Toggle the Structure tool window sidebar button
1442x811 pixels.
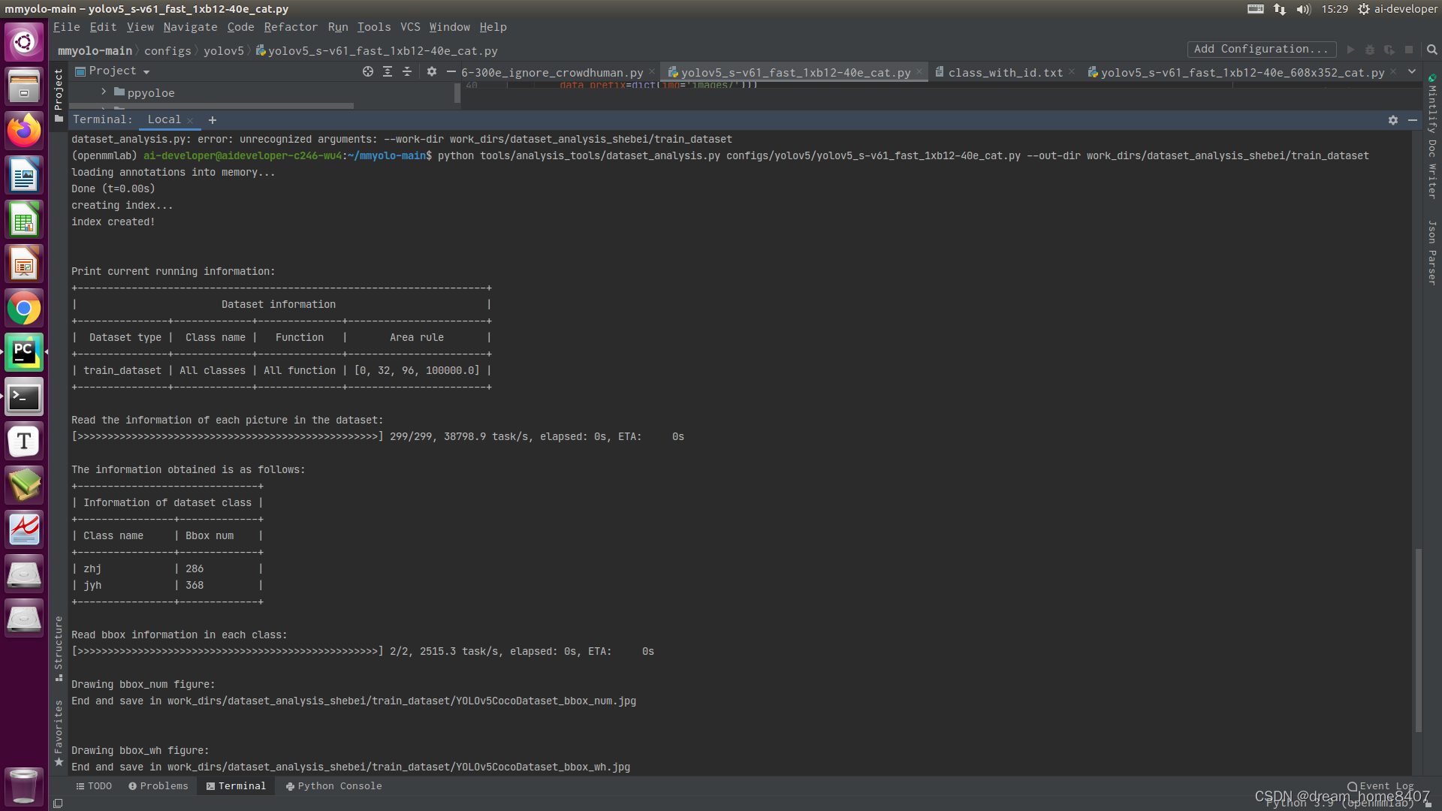(59, 649)
